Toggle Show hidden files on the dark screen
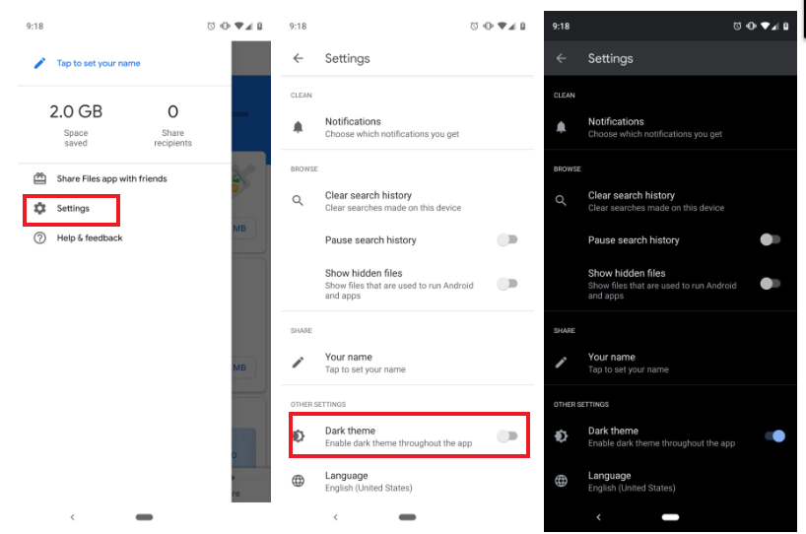 tap(771, 284)
